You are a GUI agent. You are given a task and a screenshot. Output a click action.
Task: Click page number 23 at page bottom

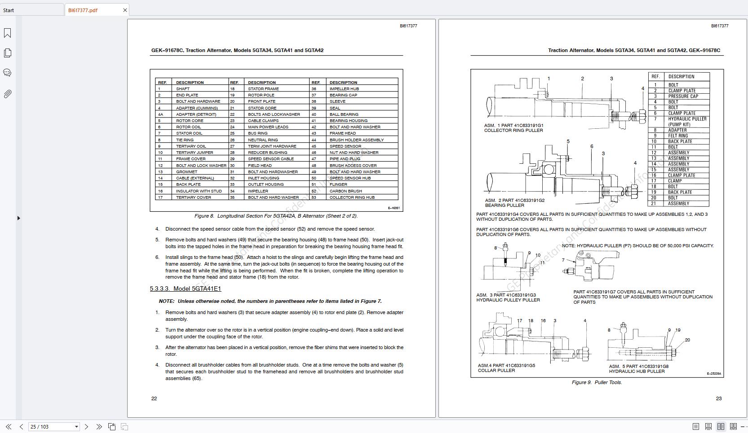click(718, 398)
